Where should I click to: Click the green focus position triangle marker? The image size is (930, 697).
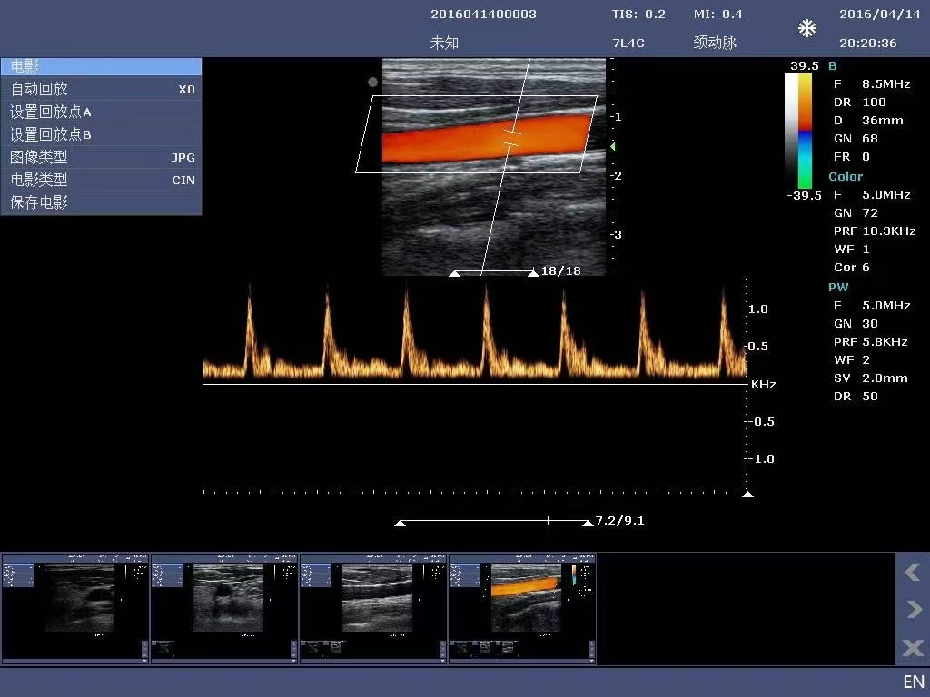click(x=612, y=146)
